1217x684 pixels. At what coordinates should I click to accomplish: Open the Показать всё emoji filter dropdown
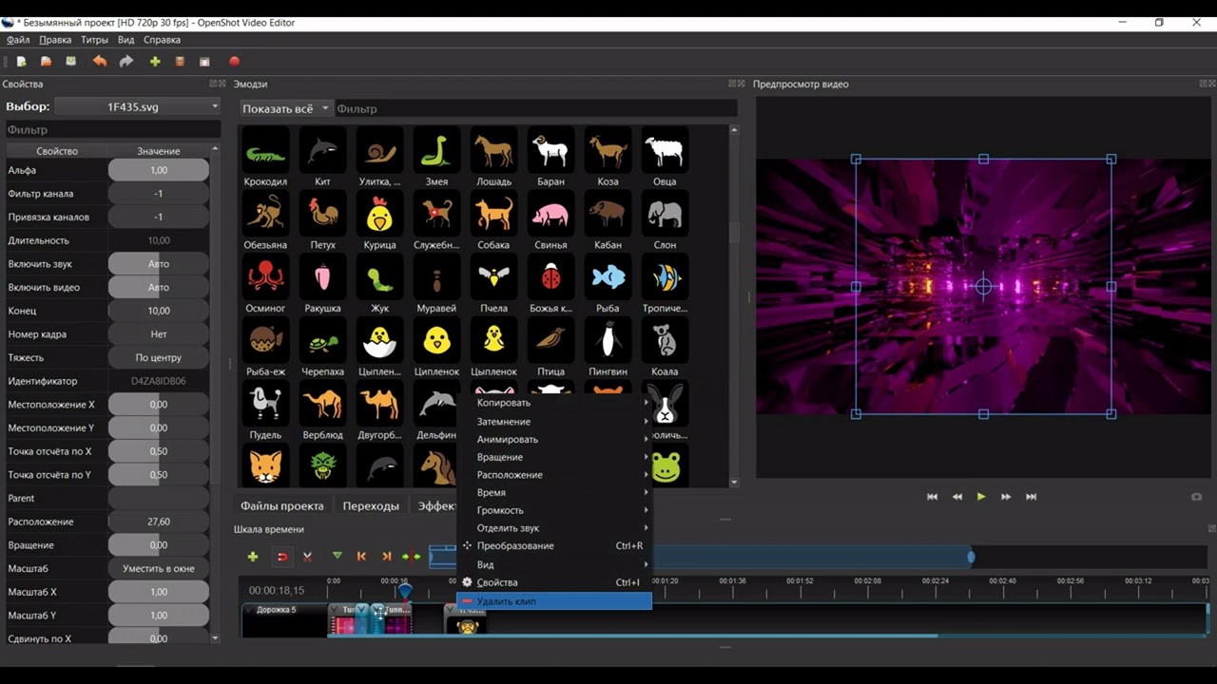285,108
